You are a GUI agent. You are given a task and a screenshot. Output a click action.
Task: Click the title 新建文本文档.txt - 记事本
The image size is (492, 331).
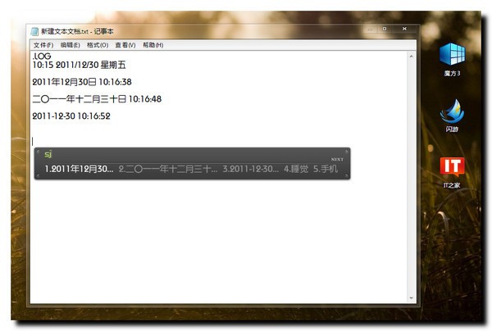(x=77, y=31)
